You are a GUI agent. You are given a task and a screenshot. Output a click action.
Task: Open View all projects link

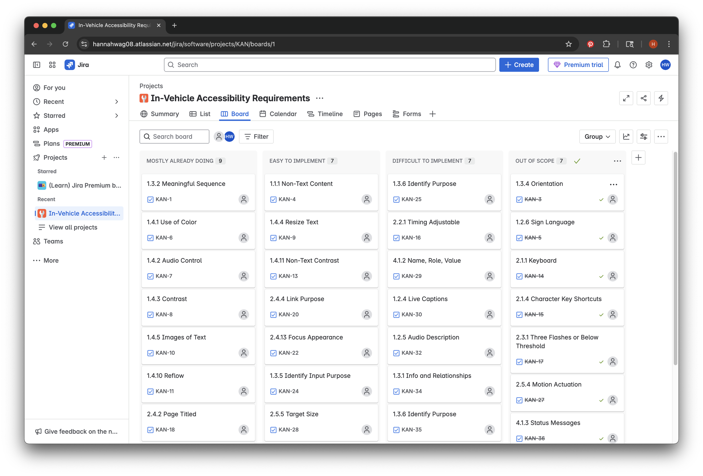point(73,227)
